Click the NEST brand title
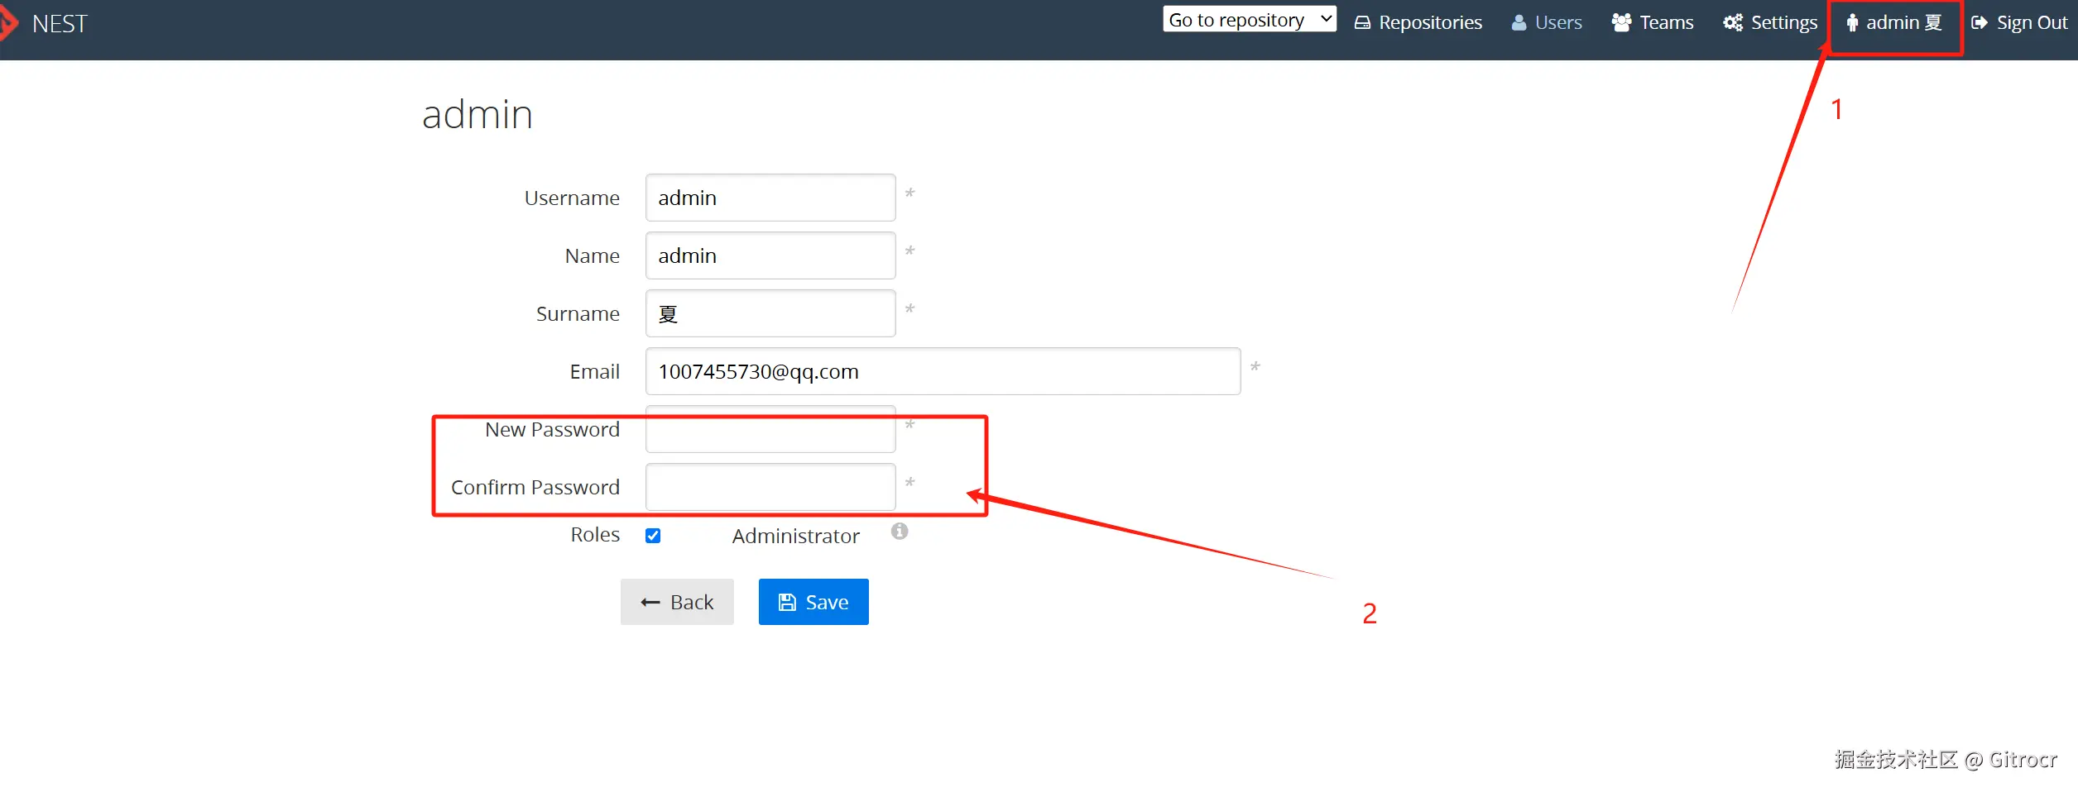This screenshot has height=792, width=2078. 60,24
